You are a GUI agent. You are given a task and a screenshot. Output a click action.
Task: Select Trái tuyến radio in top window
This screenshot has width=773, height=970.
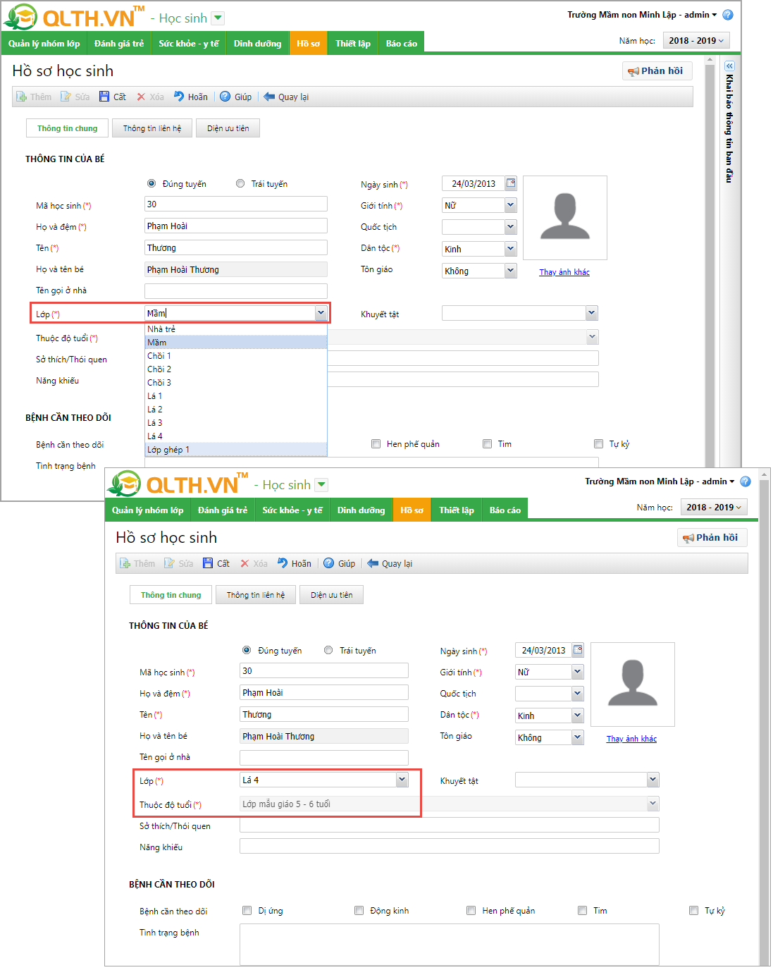240,183
